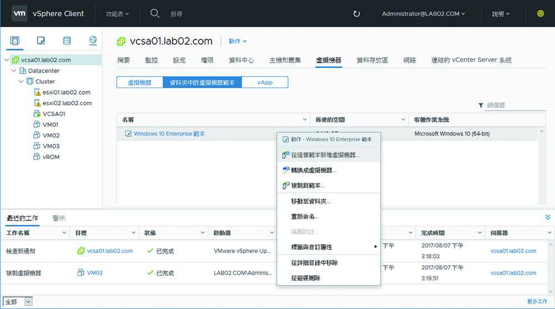
Task: Open the VM03 link in recent tasks
Action: (x=94, y=272)
